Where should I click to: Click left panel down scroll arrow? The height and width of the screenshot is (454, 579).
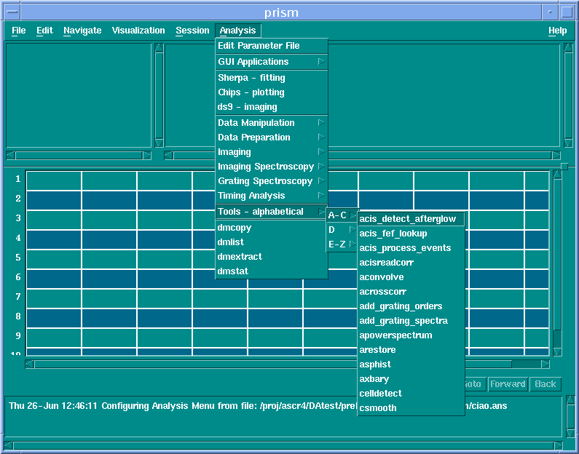[x=159, y=143]
